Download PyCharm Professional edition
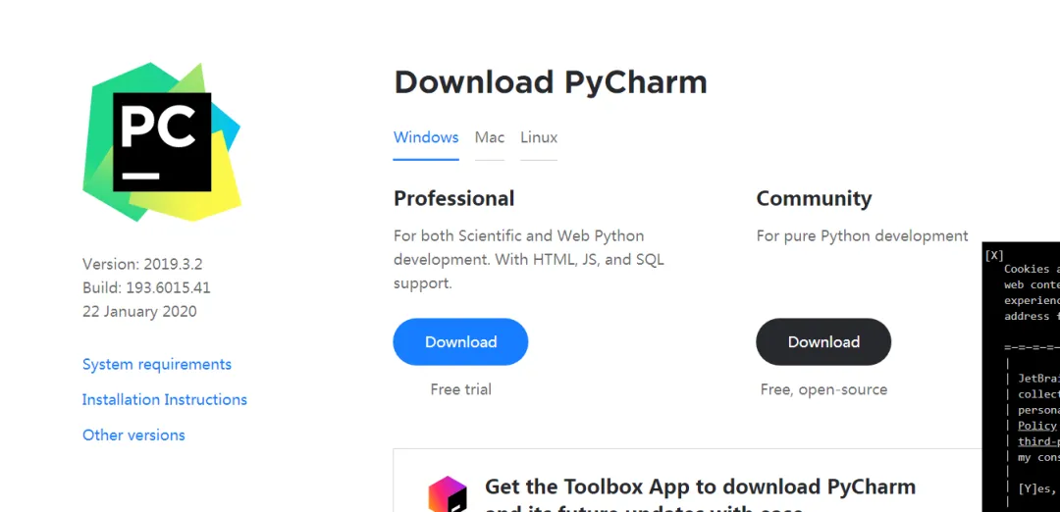The image size is (1060, 512). pyautogui.click(x=460, y=342)
